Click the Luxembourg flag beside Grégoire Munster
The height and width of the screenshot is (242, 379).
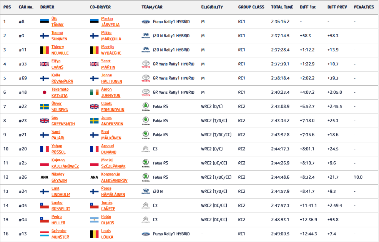[45, 234]
